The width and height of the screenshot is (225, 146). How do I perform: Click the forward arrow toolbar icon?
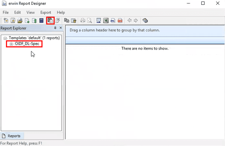136,20
